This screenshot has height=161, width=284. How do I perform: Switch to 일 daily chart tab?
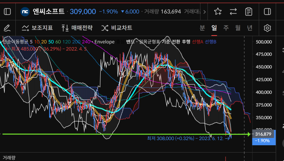tap(214, 28)
